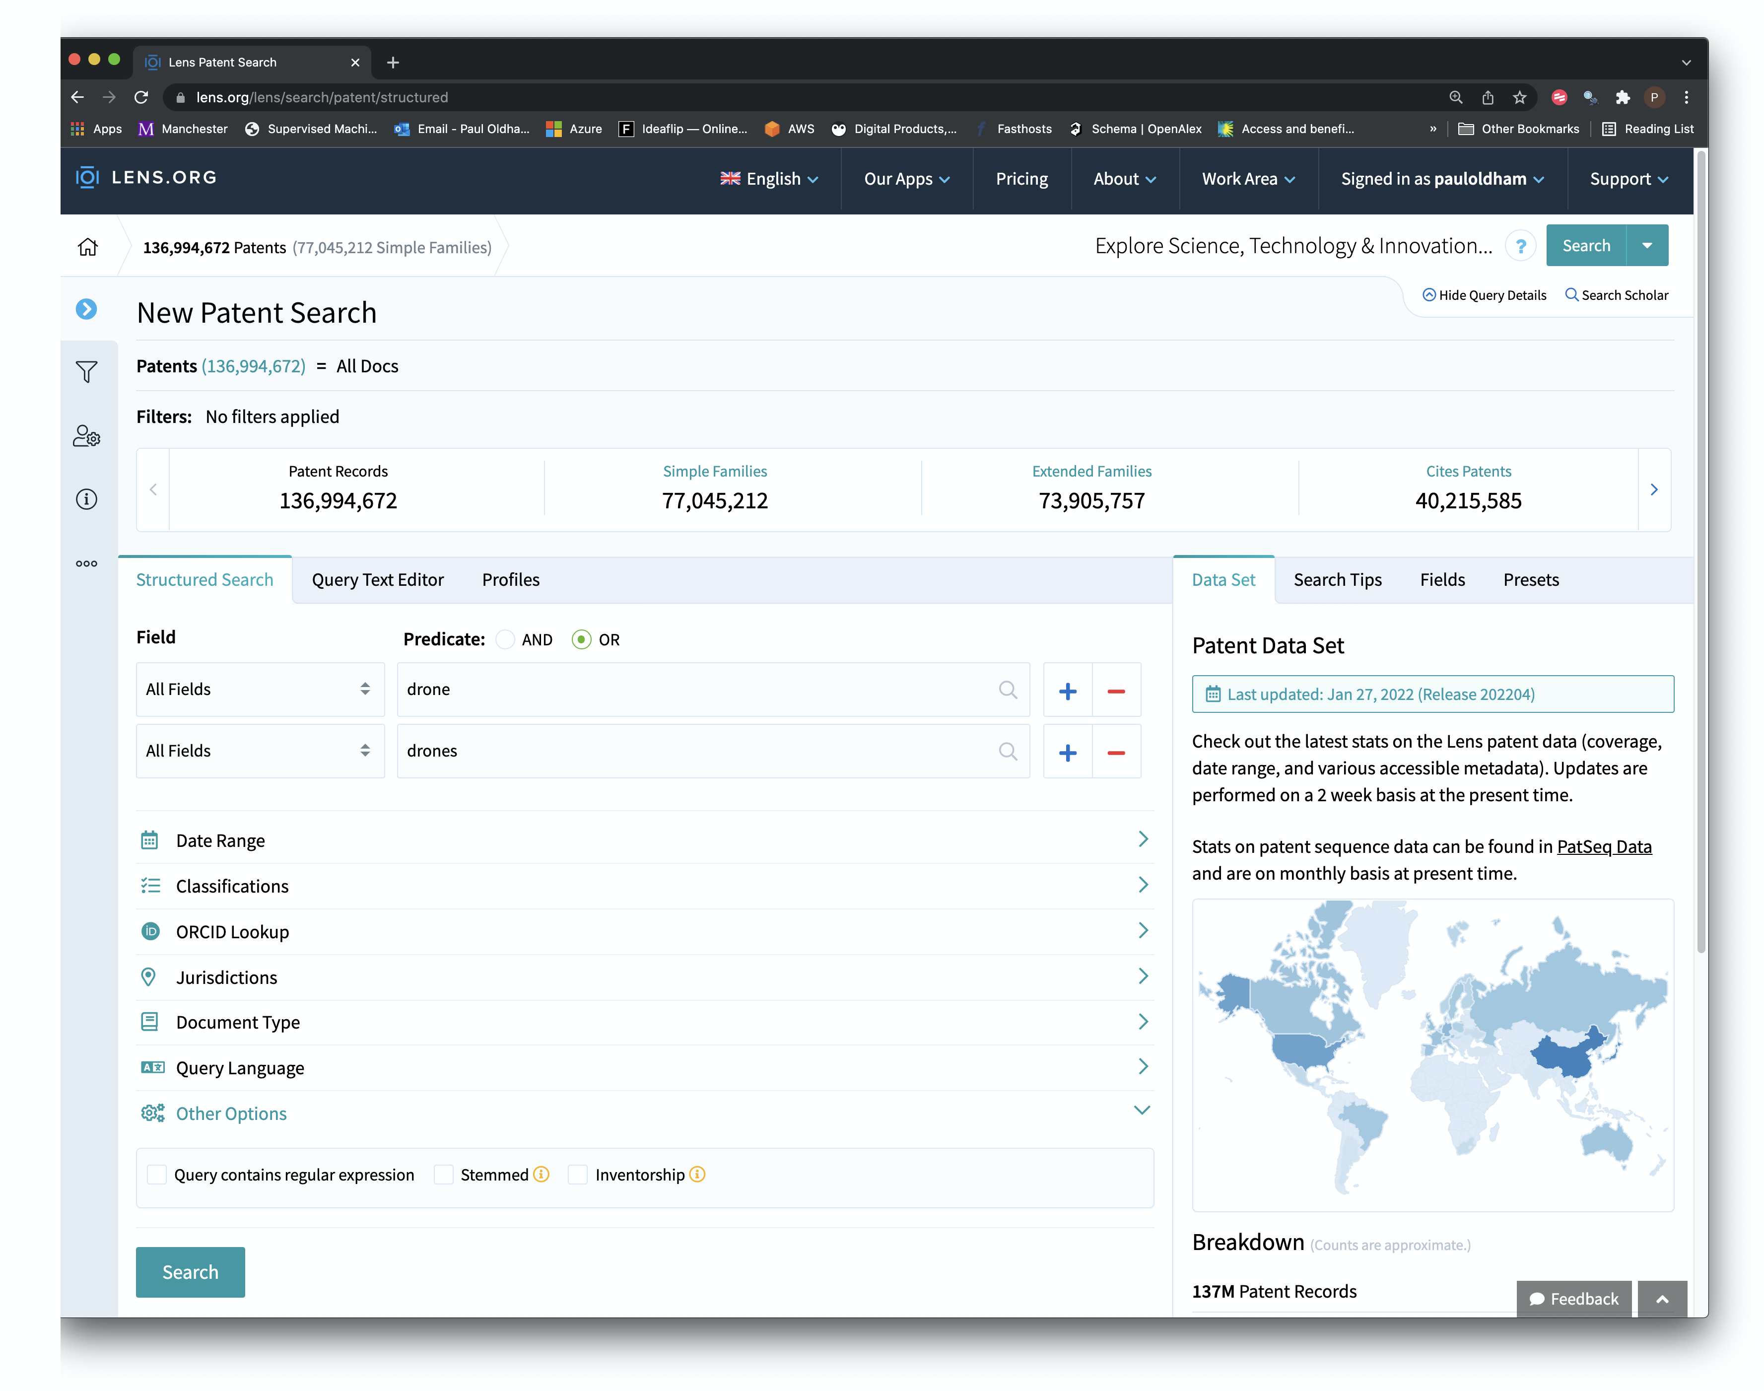Open the PatSeq Data link

pos(1604,847)
